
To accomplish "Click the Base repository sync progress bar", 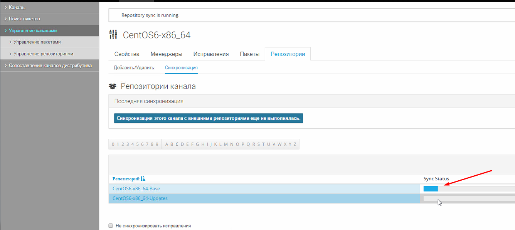I will click(468, 189).
